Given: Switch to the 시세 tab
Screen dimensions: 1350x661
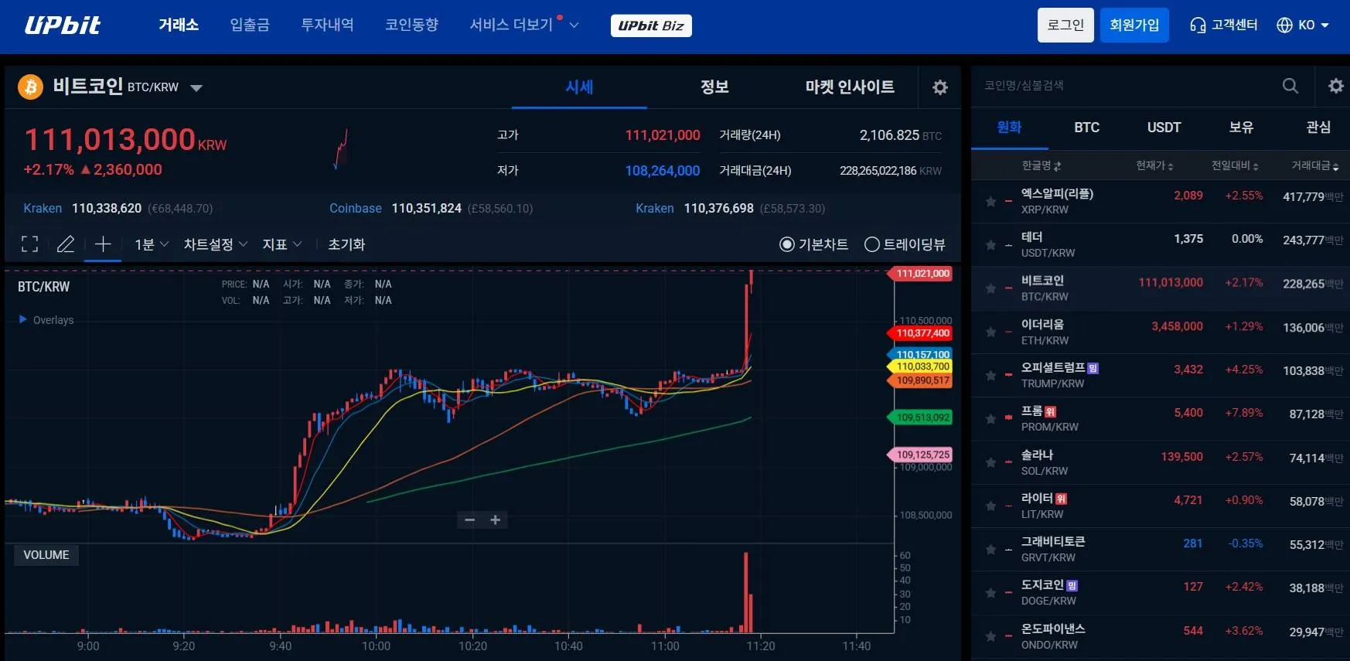Looking at the screenshot, I should pyautogui.click(x=579, y=87).
